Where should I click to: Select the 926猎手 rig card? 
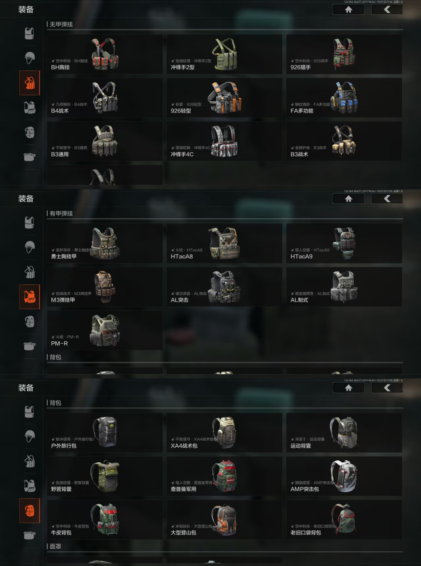(344, 54)
